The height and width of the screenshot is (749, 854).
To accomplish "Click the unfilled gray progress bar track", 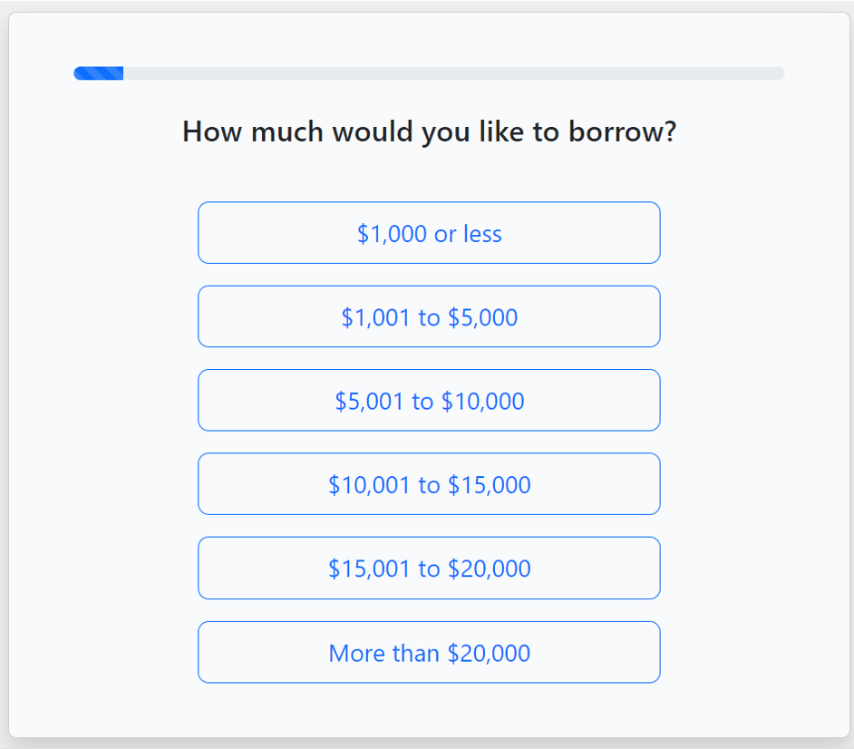I will point(453,73).
